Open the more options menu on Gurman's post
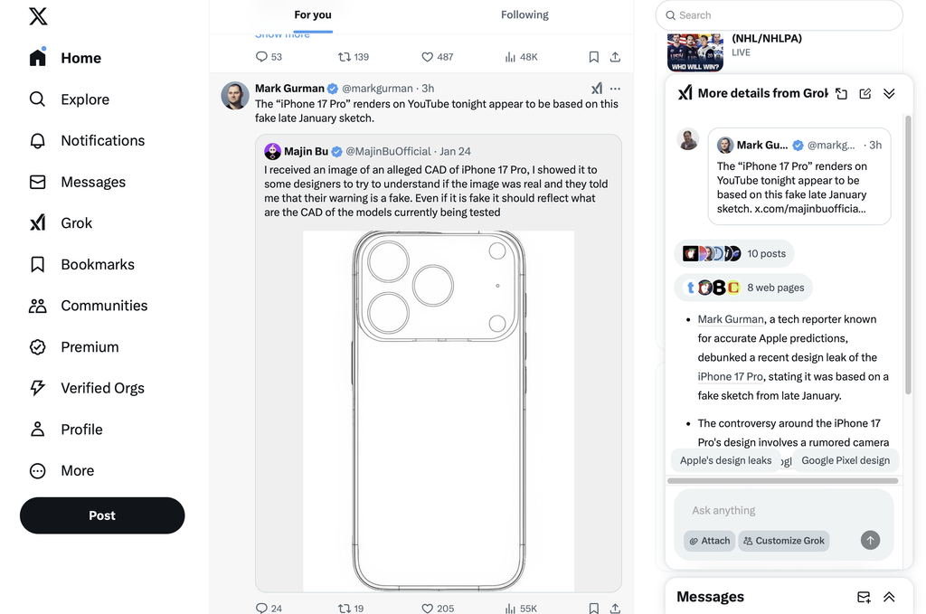Image resolution: width=926 pixels, height=614 pixels. [x=615, y=89]
